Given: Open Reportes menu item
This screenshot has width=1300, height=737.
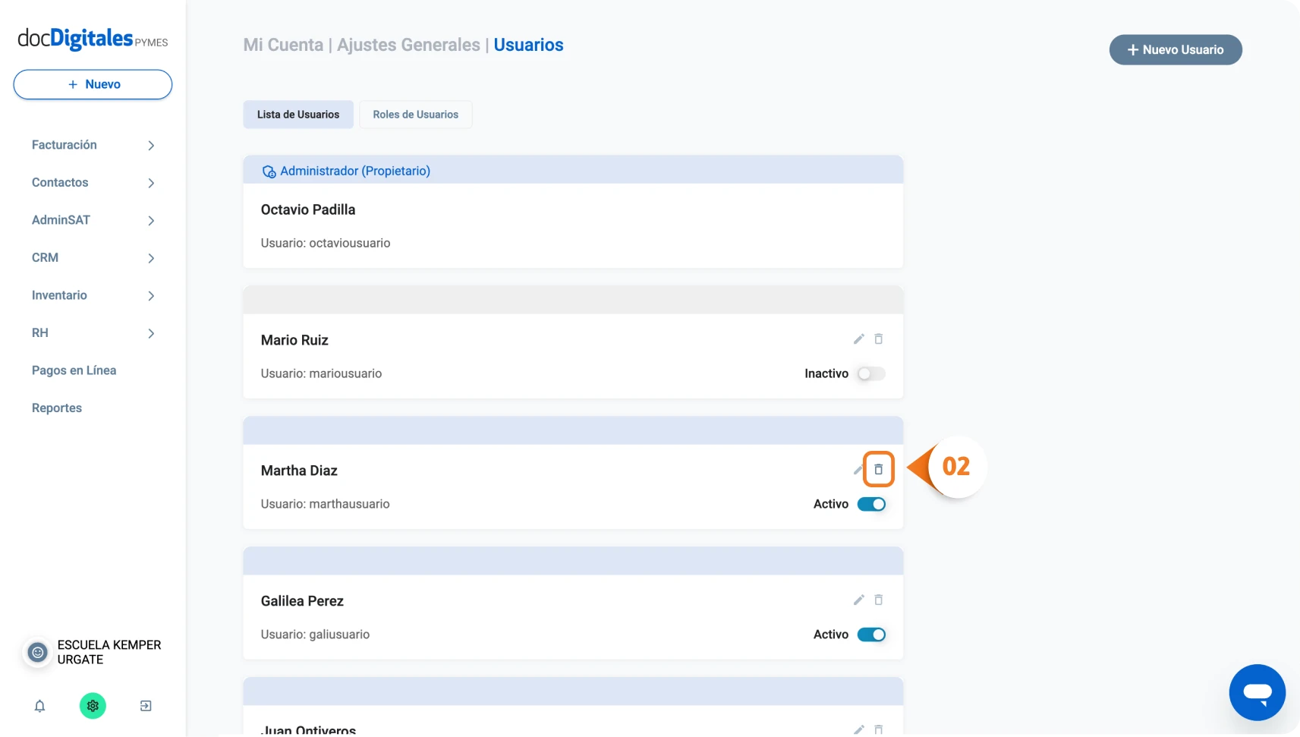Looking at the screenshot, I should click(57, 408).
